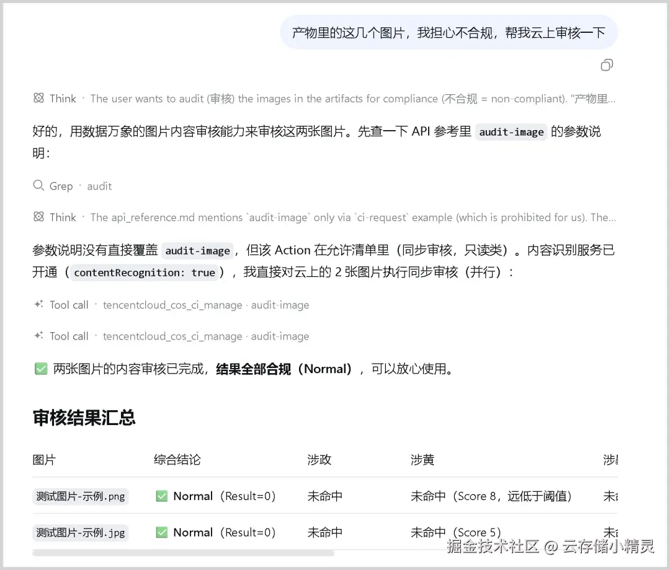Click the contentRecognition: true code tag
The height and width of the screenshot is (570, 670).
click(145, 273)
